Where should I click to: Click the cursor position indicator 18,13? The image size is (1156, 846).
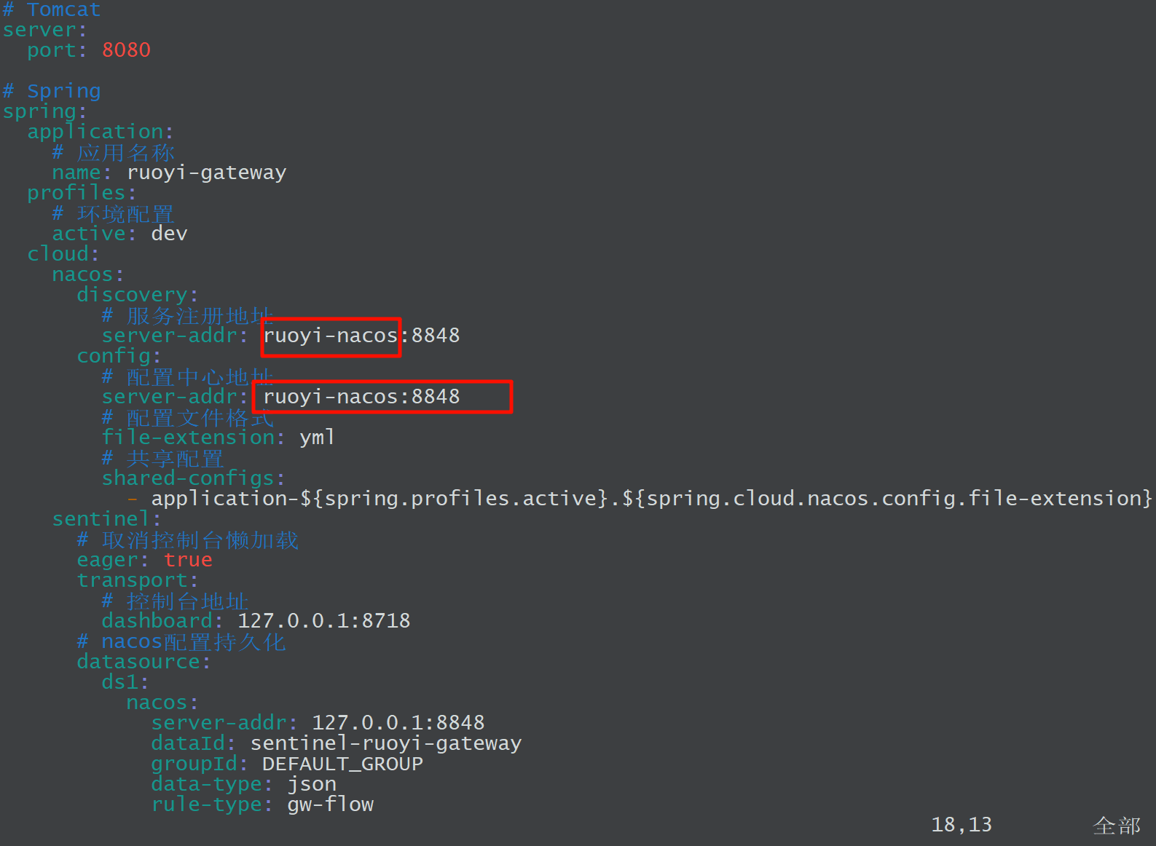coord(961,825)
